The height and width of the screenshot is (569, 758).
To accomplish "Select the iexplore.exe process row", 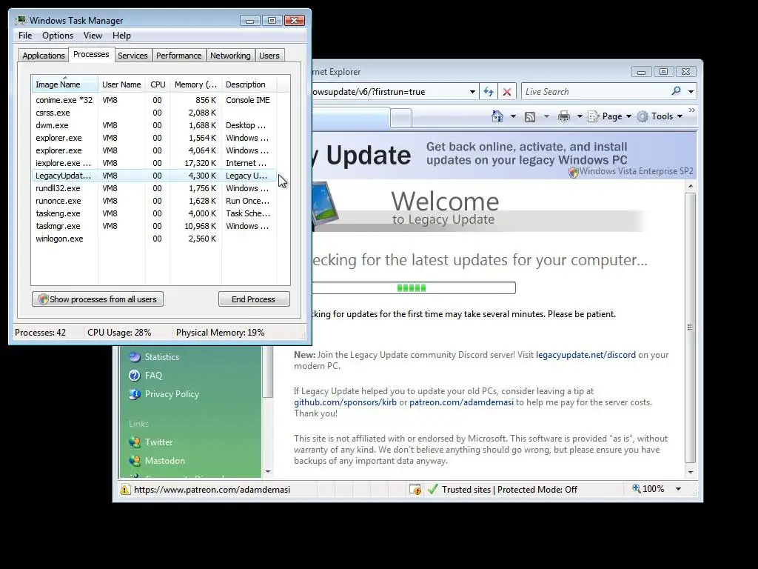I will coord(154,163).
